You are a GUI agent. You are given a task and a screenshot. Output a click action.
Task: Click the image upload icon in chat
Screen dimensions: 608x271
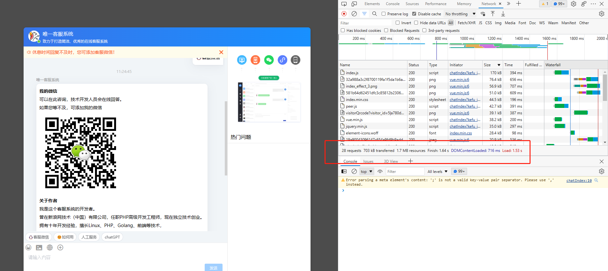tap(39, 247)
